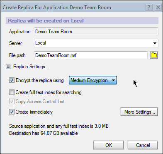The width and height of the screenshot is (163, 154).
Task: Click the Copy Access Control List checkbox
Action: pyautogui.click(x=12, y=102)
